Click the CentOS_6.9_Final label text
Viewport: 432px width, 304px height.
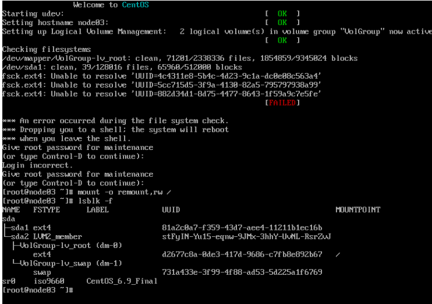[x=122, y=281]
